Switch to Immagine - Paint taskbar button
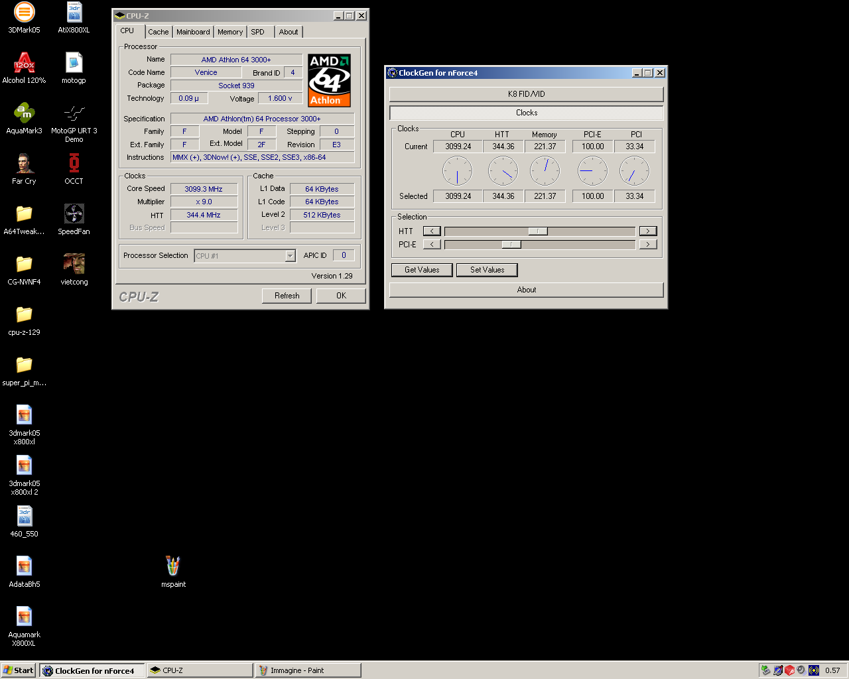 click(308, 670)
